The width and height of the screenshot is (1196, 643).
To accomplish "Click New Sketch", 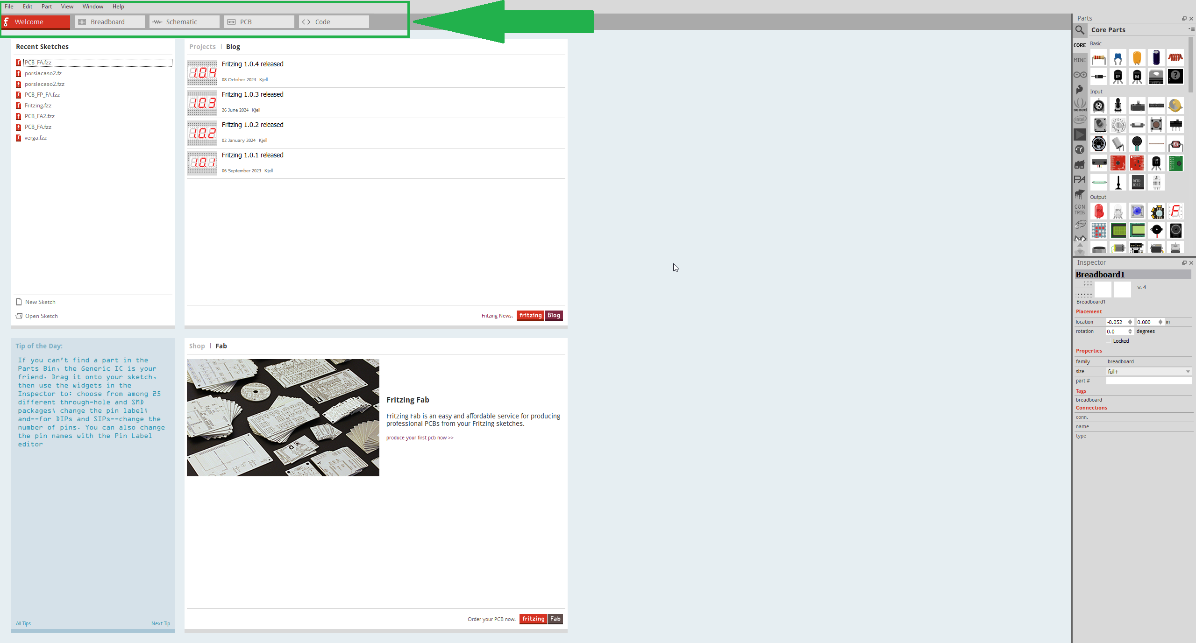I will 36,302.
